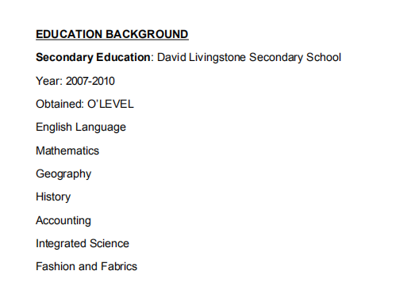Click David Livingstone Secondary School text
The image size is (407, 290).
point(249,58)
